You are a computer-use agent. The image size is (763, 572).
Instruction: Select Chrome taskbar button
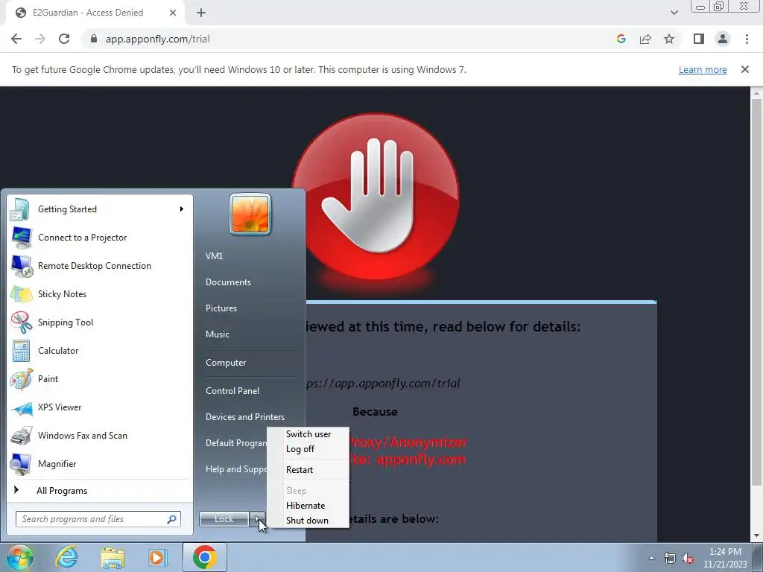205,557
